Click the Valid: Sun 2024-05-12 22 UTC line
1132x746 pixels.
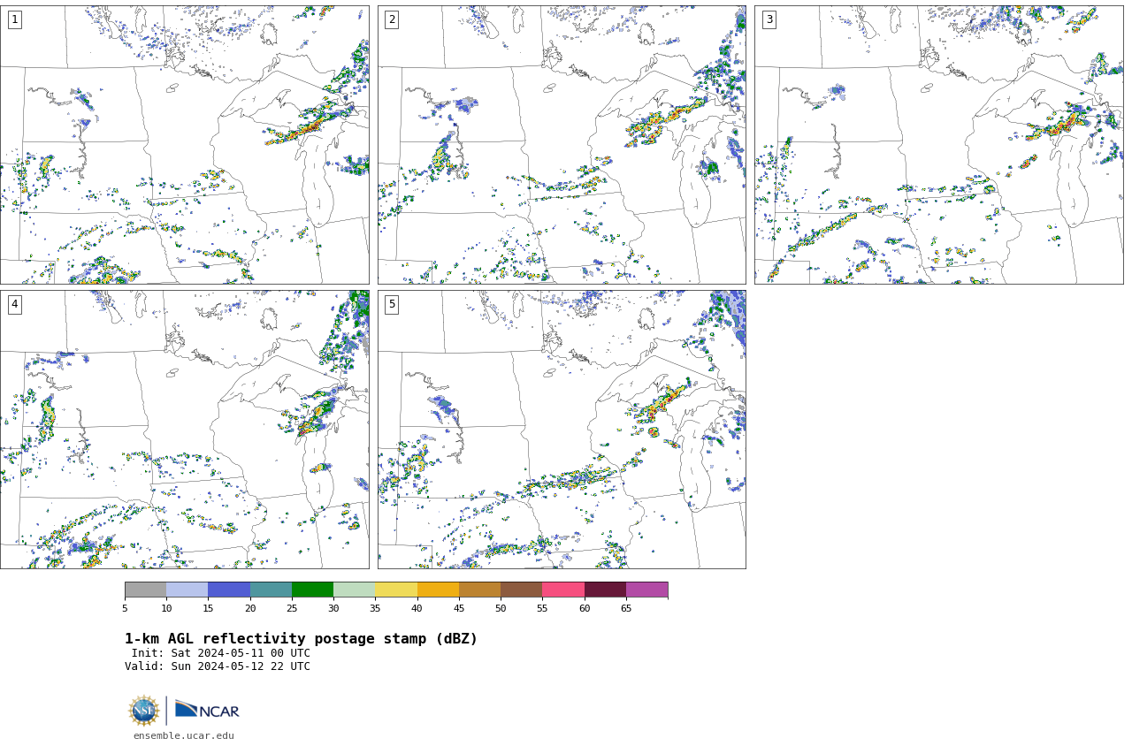(218, 666)
